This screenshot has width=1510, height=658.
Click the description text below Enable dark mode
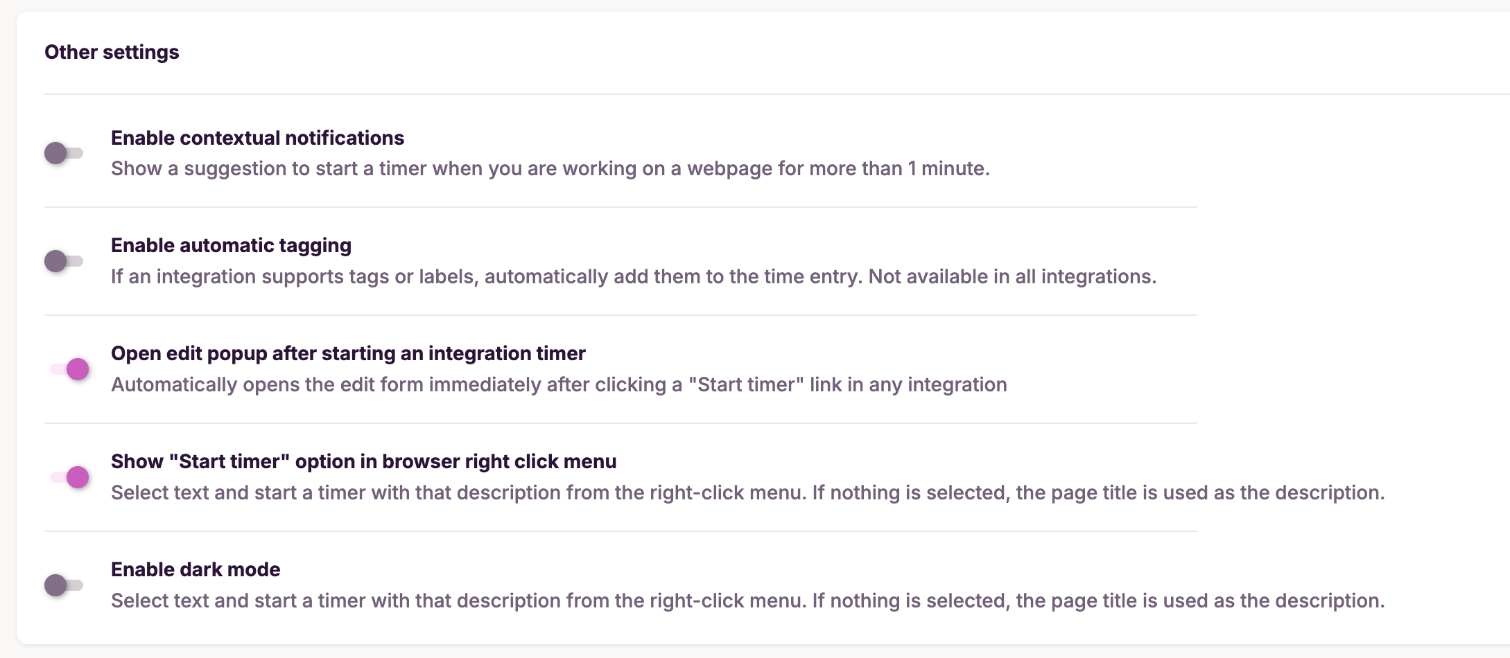pyautogui.click(x=747, y=601)
